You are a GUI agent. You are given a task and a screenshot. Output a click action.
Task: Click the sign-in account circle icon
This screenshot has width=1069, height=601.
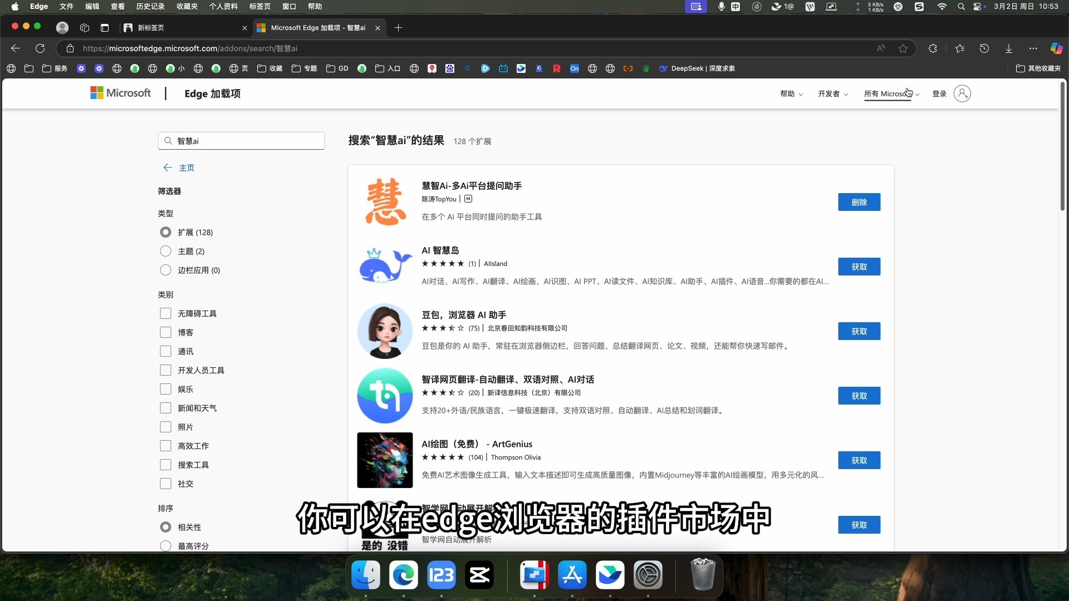point(962,93)
